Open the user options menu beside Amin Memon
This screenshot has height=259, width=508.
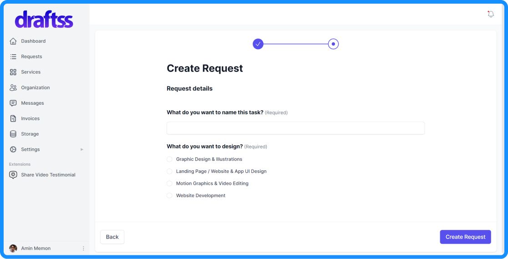coord(83,249)
